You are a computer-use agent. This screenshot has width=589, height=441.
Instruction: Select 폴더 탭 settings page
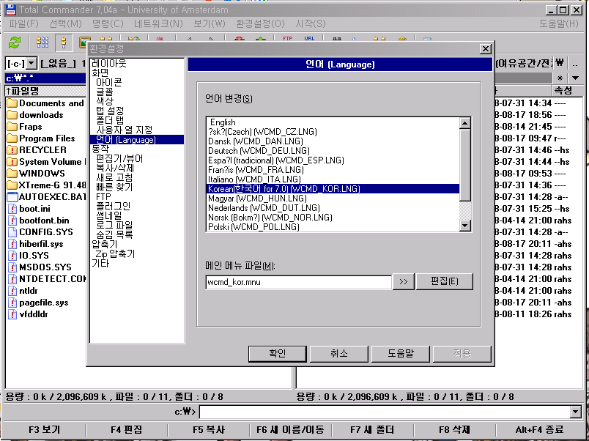110,120
